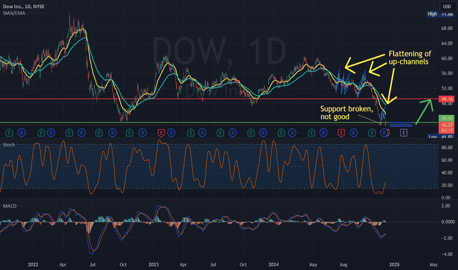Select the April 2022 earnings E marker
Viewport: 458px width, 270px height.
click(69, 133)
